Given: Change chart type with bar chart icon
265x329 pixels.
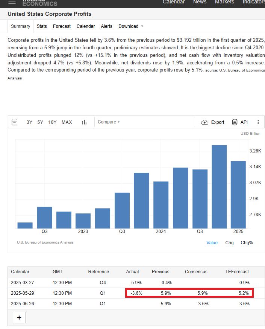Looking at the screenshot, I should click(x=84, y=122).
